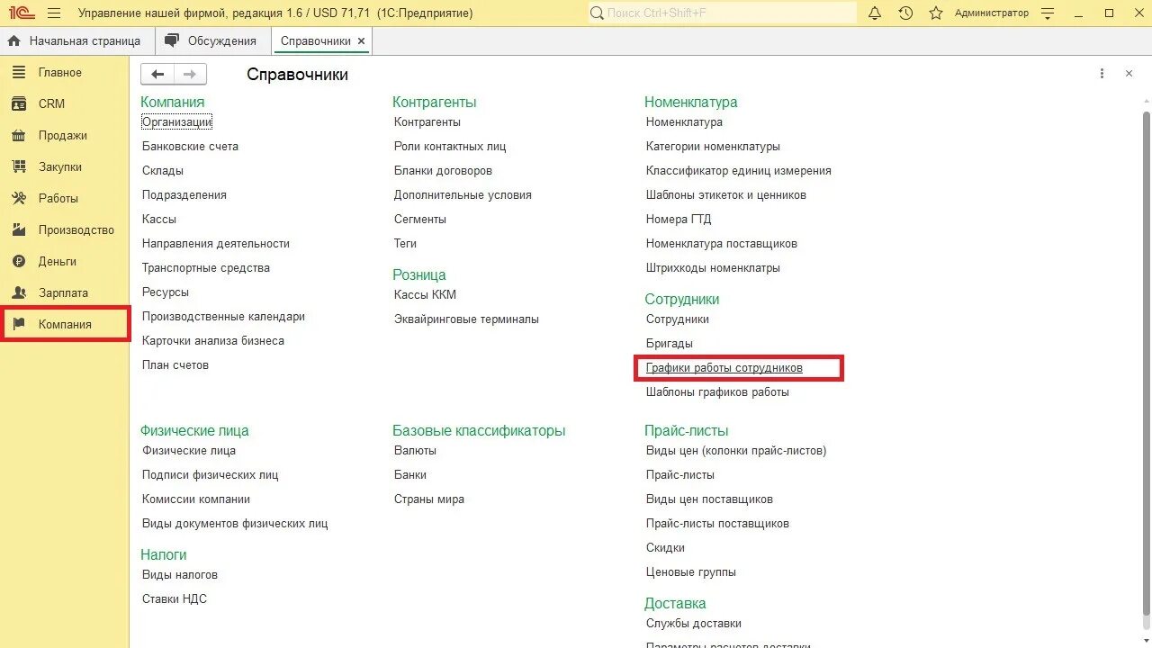Open Организации directory
Viewport: 1152px width, 648px height.
click(x=177, y=121)
